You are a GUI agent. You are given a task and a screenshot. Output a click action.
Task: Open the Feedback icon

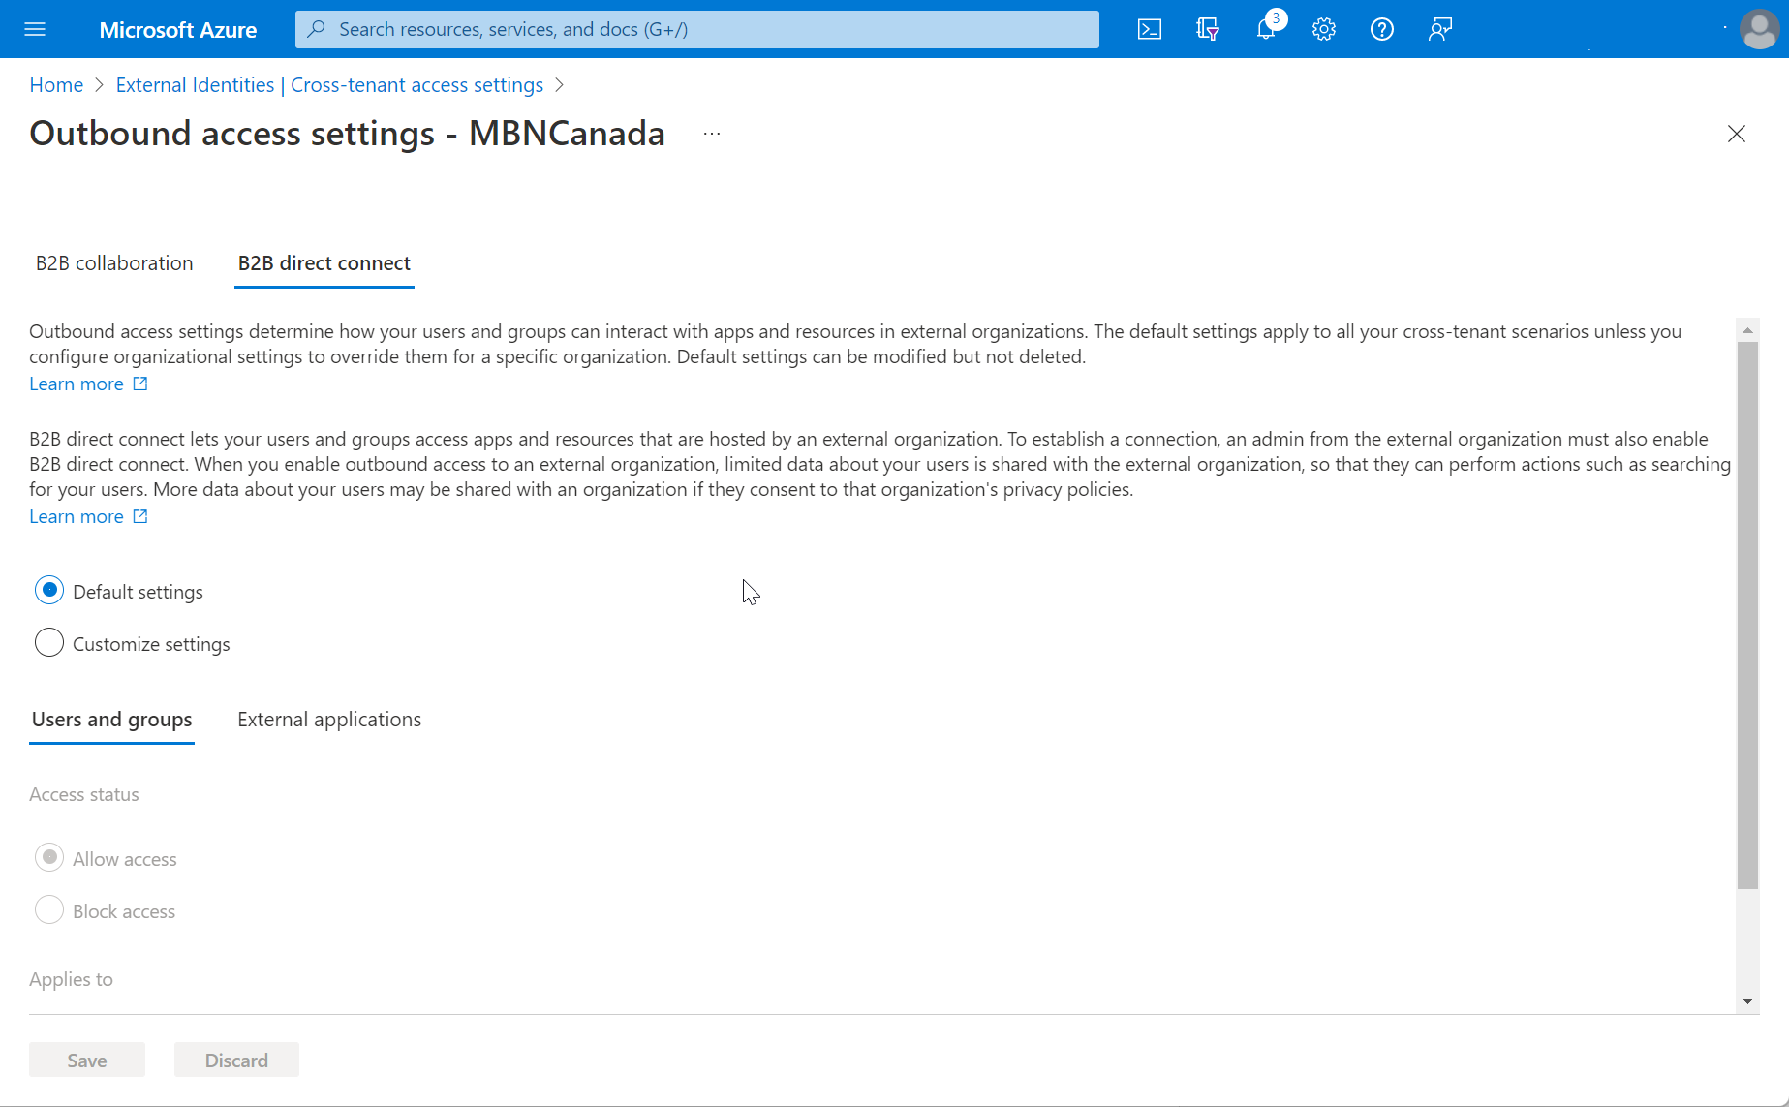click(x=1440, y=29)
